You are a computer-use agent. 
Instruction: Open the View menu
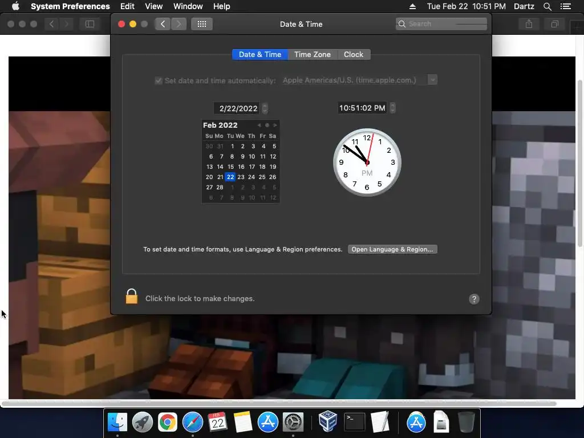tap(153, 6)
